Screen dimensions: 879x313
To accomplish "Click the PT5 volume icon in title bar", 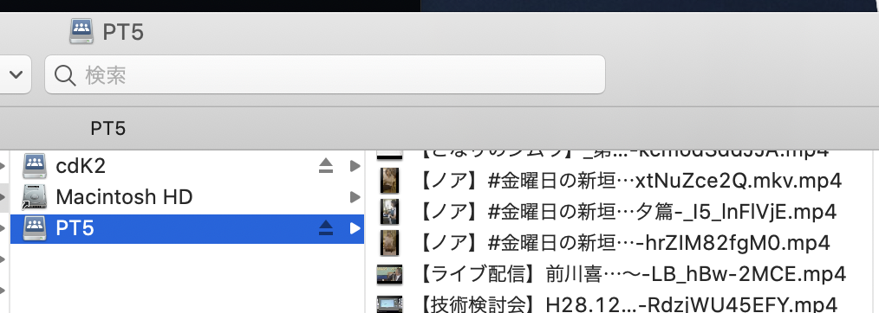I will coord(81,31).
